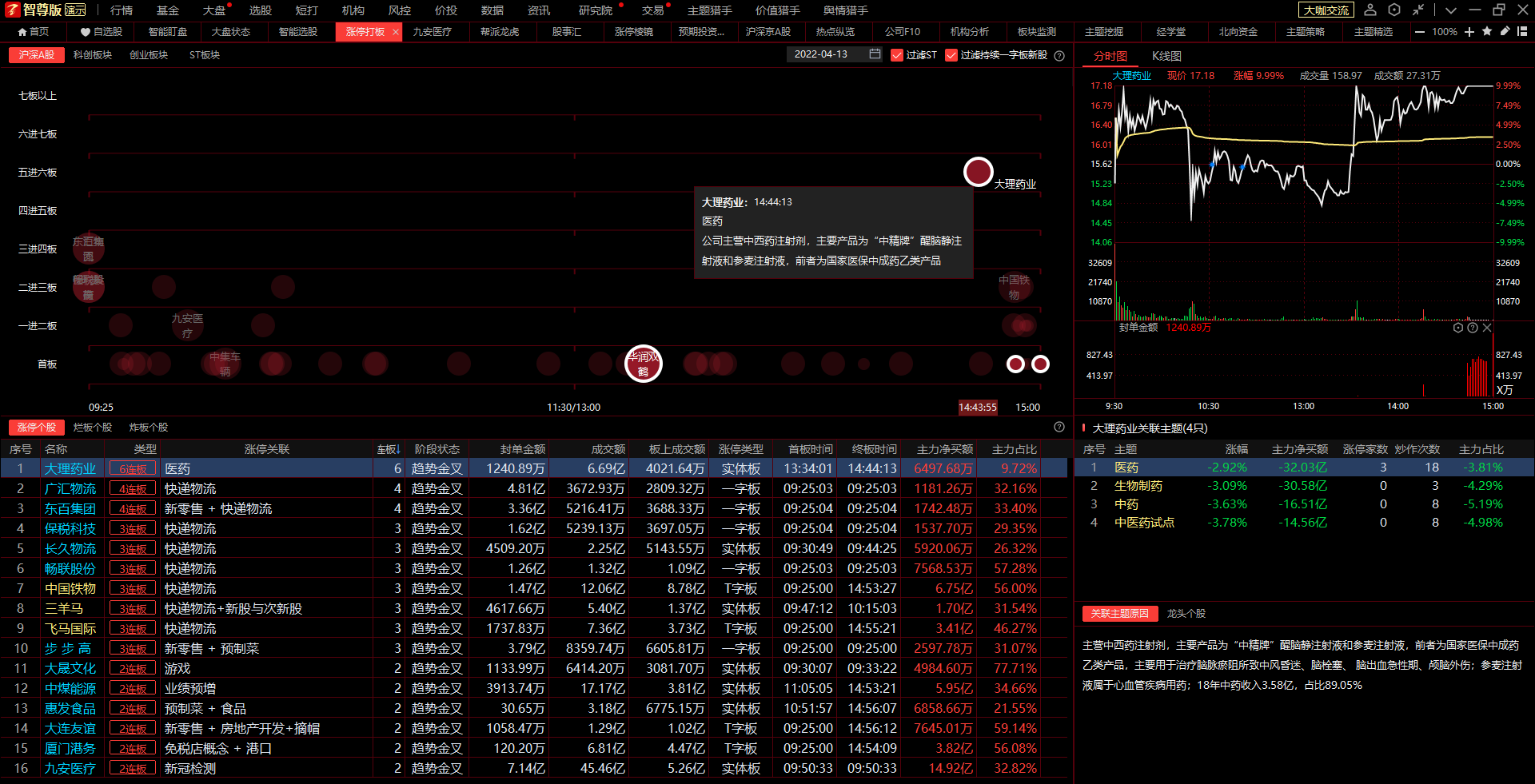Select the 惠发食品 table row
The width and height of the screenshot is (1535, 784).
534,709
